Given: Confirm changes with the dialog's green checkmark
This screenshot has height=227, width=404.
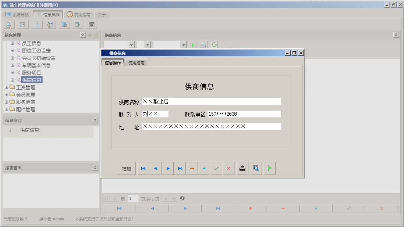Looking at the screenshot, I should (x=216, y=168).
